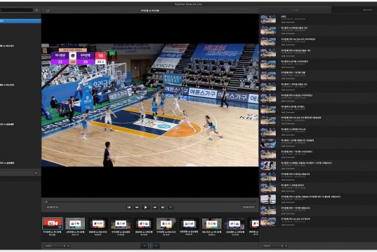
Task: Play the basketball game video
Action: [145, 207]
